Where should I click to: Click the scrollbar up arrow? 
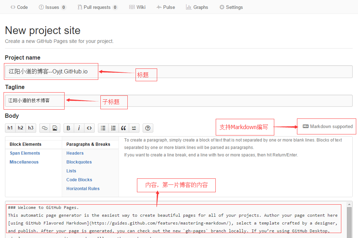click(x=349, y=204)
